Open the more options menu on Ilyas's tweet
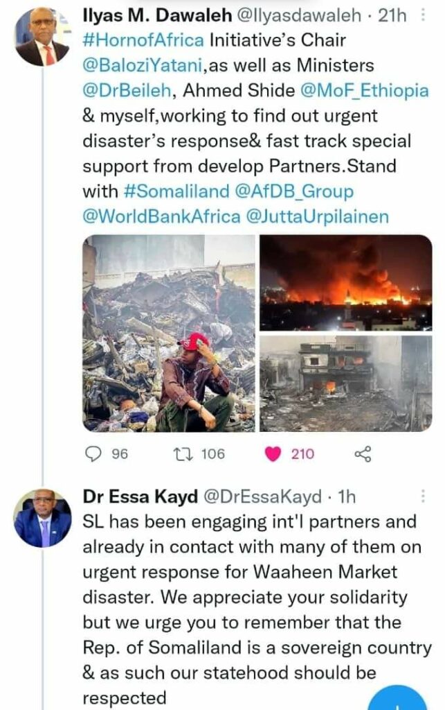The image size is (445, 710). point(424,15)
